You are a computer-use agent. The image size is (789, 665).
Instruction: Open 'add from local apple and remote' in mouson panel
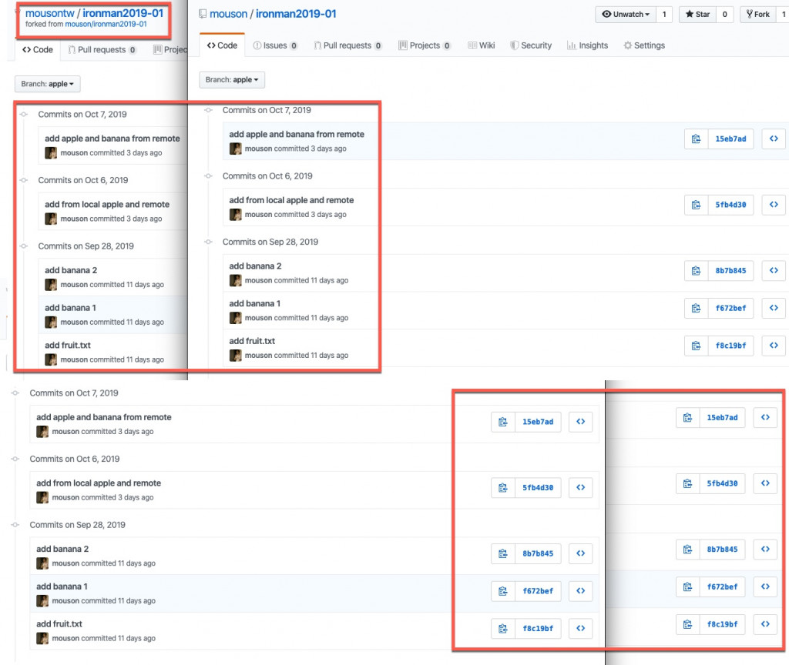tap(291, 200)
